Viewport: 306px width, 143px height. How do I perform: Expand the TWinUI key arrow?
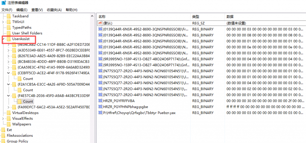pos(3,22)
